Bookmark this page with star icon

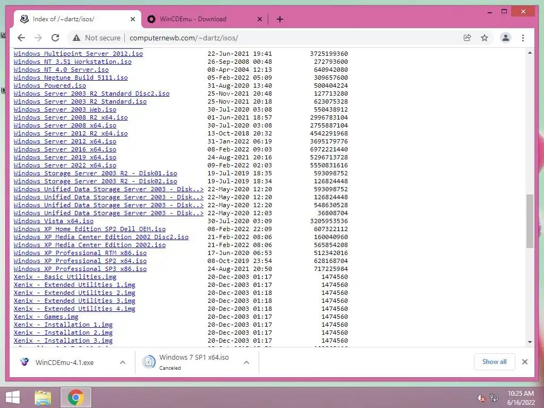(x=484, y=38)
